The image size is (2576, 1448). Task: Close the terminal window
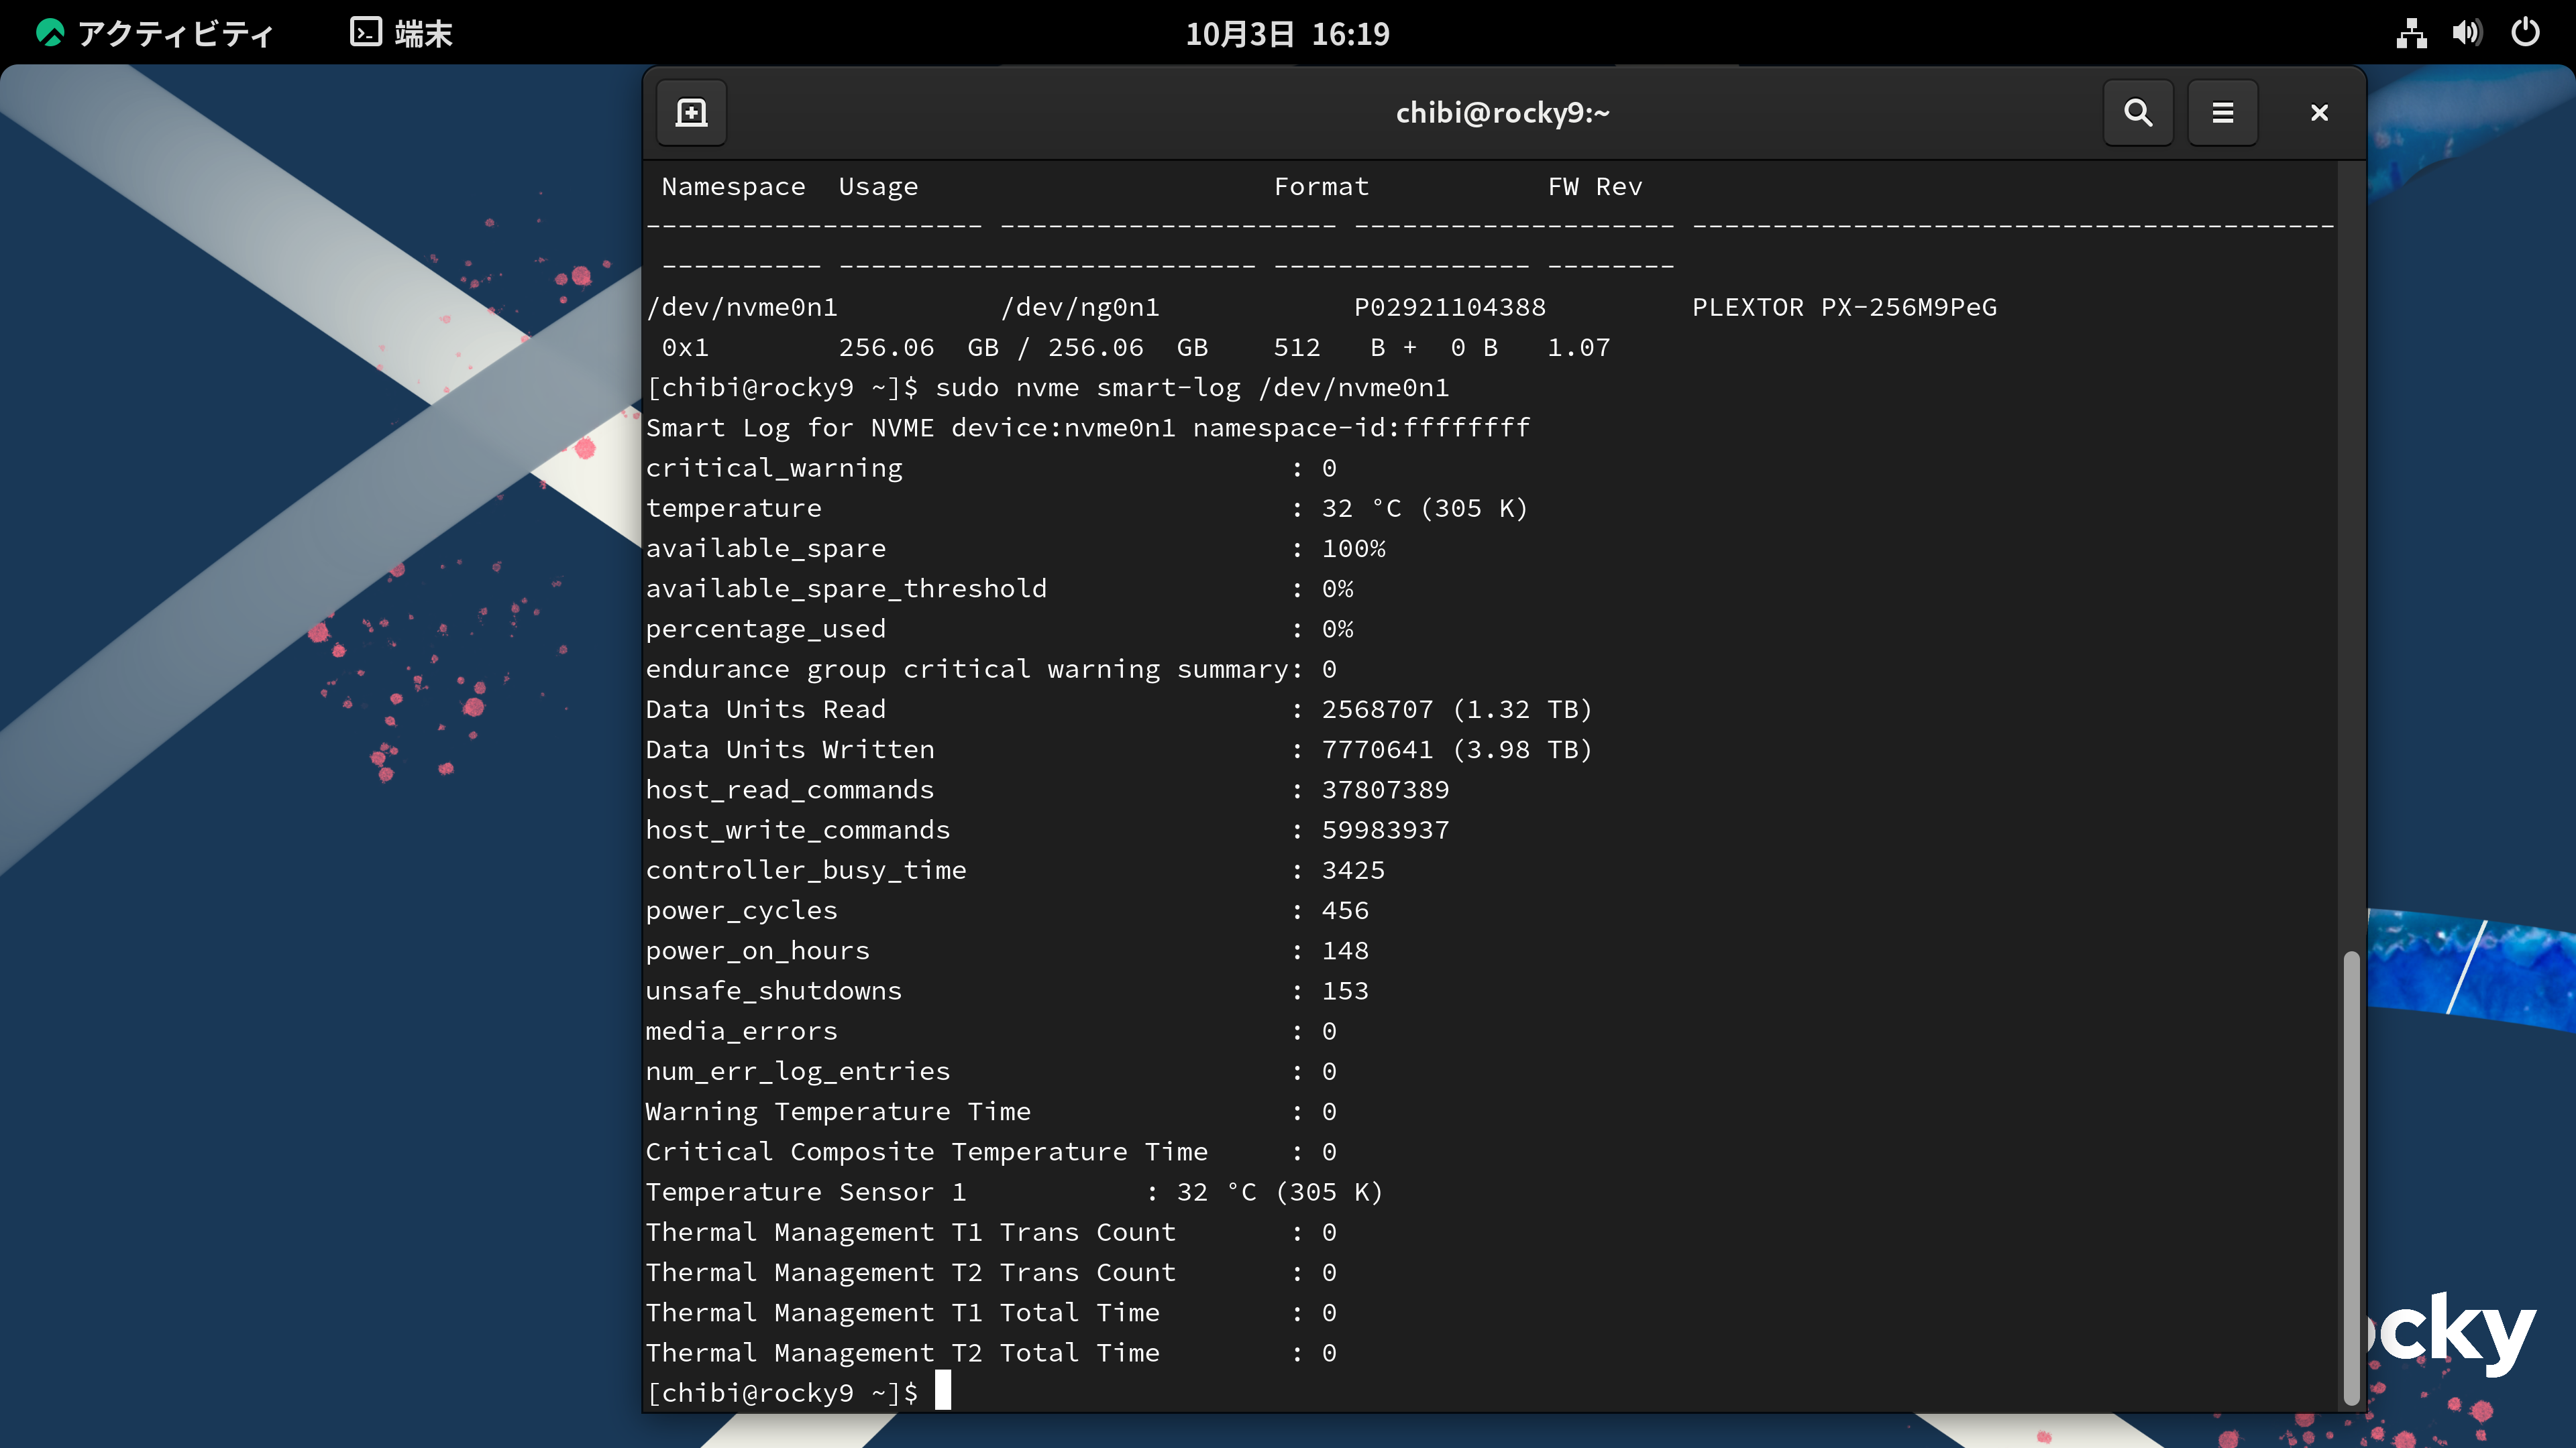point(2319,112)
